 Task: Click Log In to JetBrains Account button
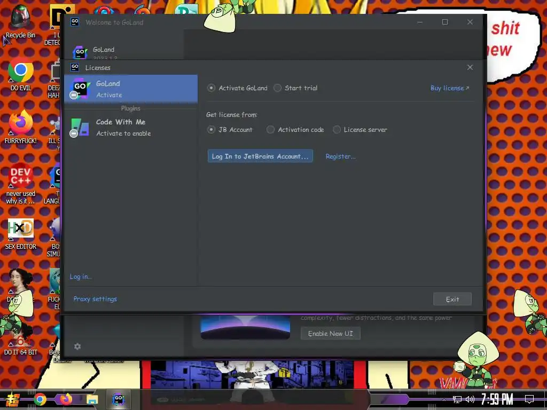[260, 156]
